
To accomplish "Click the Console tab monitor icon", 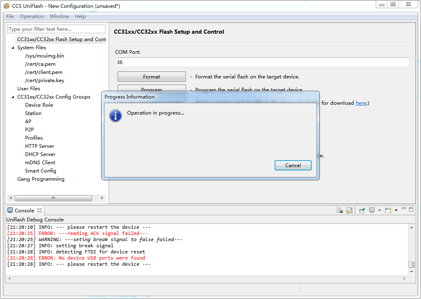I will click(x=10, y=210).
